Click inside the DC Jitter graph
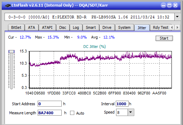This screenshot has width=183, height=125. click(100, 69)
